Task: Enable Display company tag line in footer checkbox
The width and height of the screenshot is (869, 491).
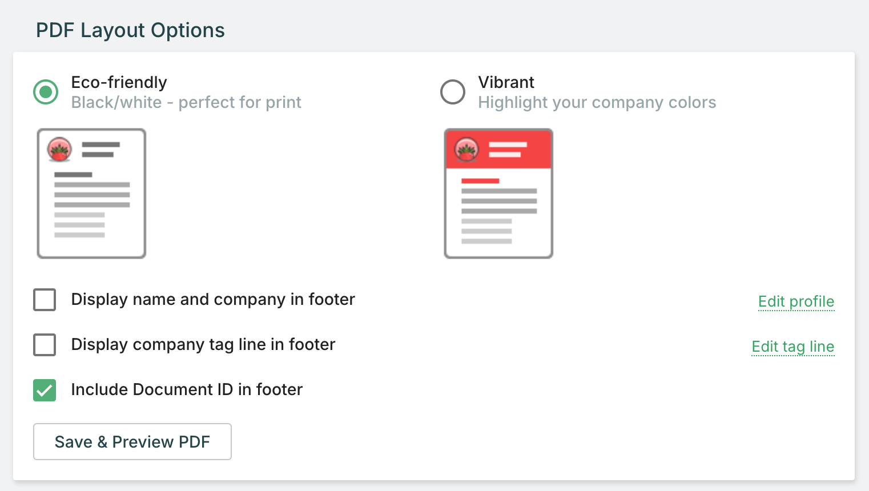Action: [x=45, y=345]
